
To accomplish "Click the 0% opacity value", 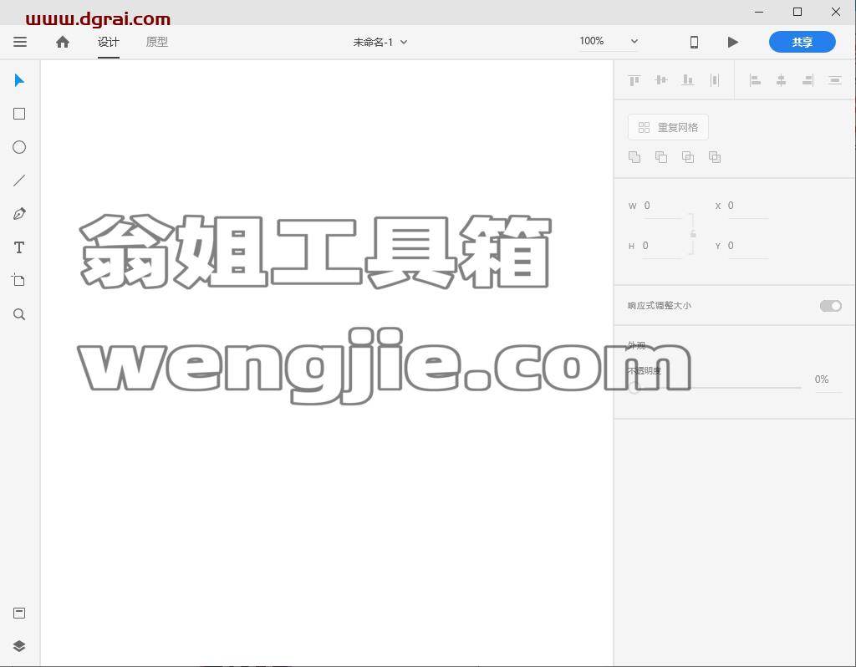I will 821,379.
